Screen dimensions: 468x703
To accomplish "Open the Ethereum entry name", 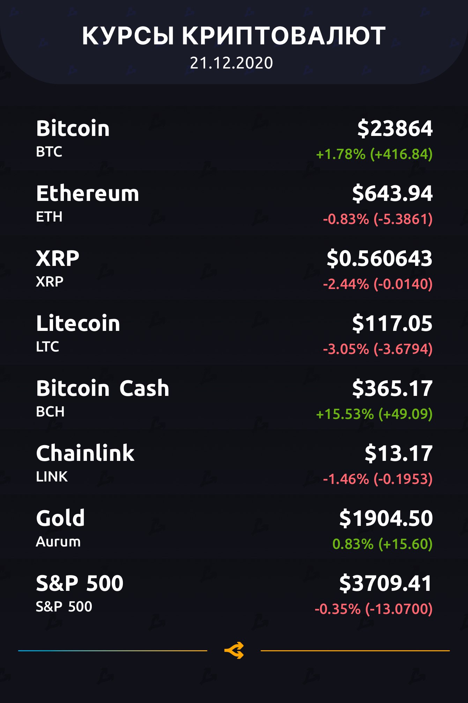I will point(88,193).
